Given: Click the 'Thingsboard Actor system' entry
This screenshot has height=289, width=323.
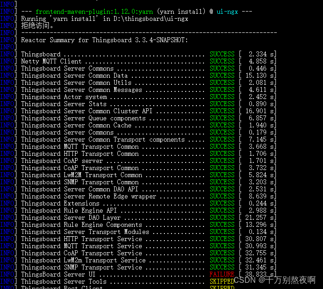Looking at the screenshot, I should 64,97.
